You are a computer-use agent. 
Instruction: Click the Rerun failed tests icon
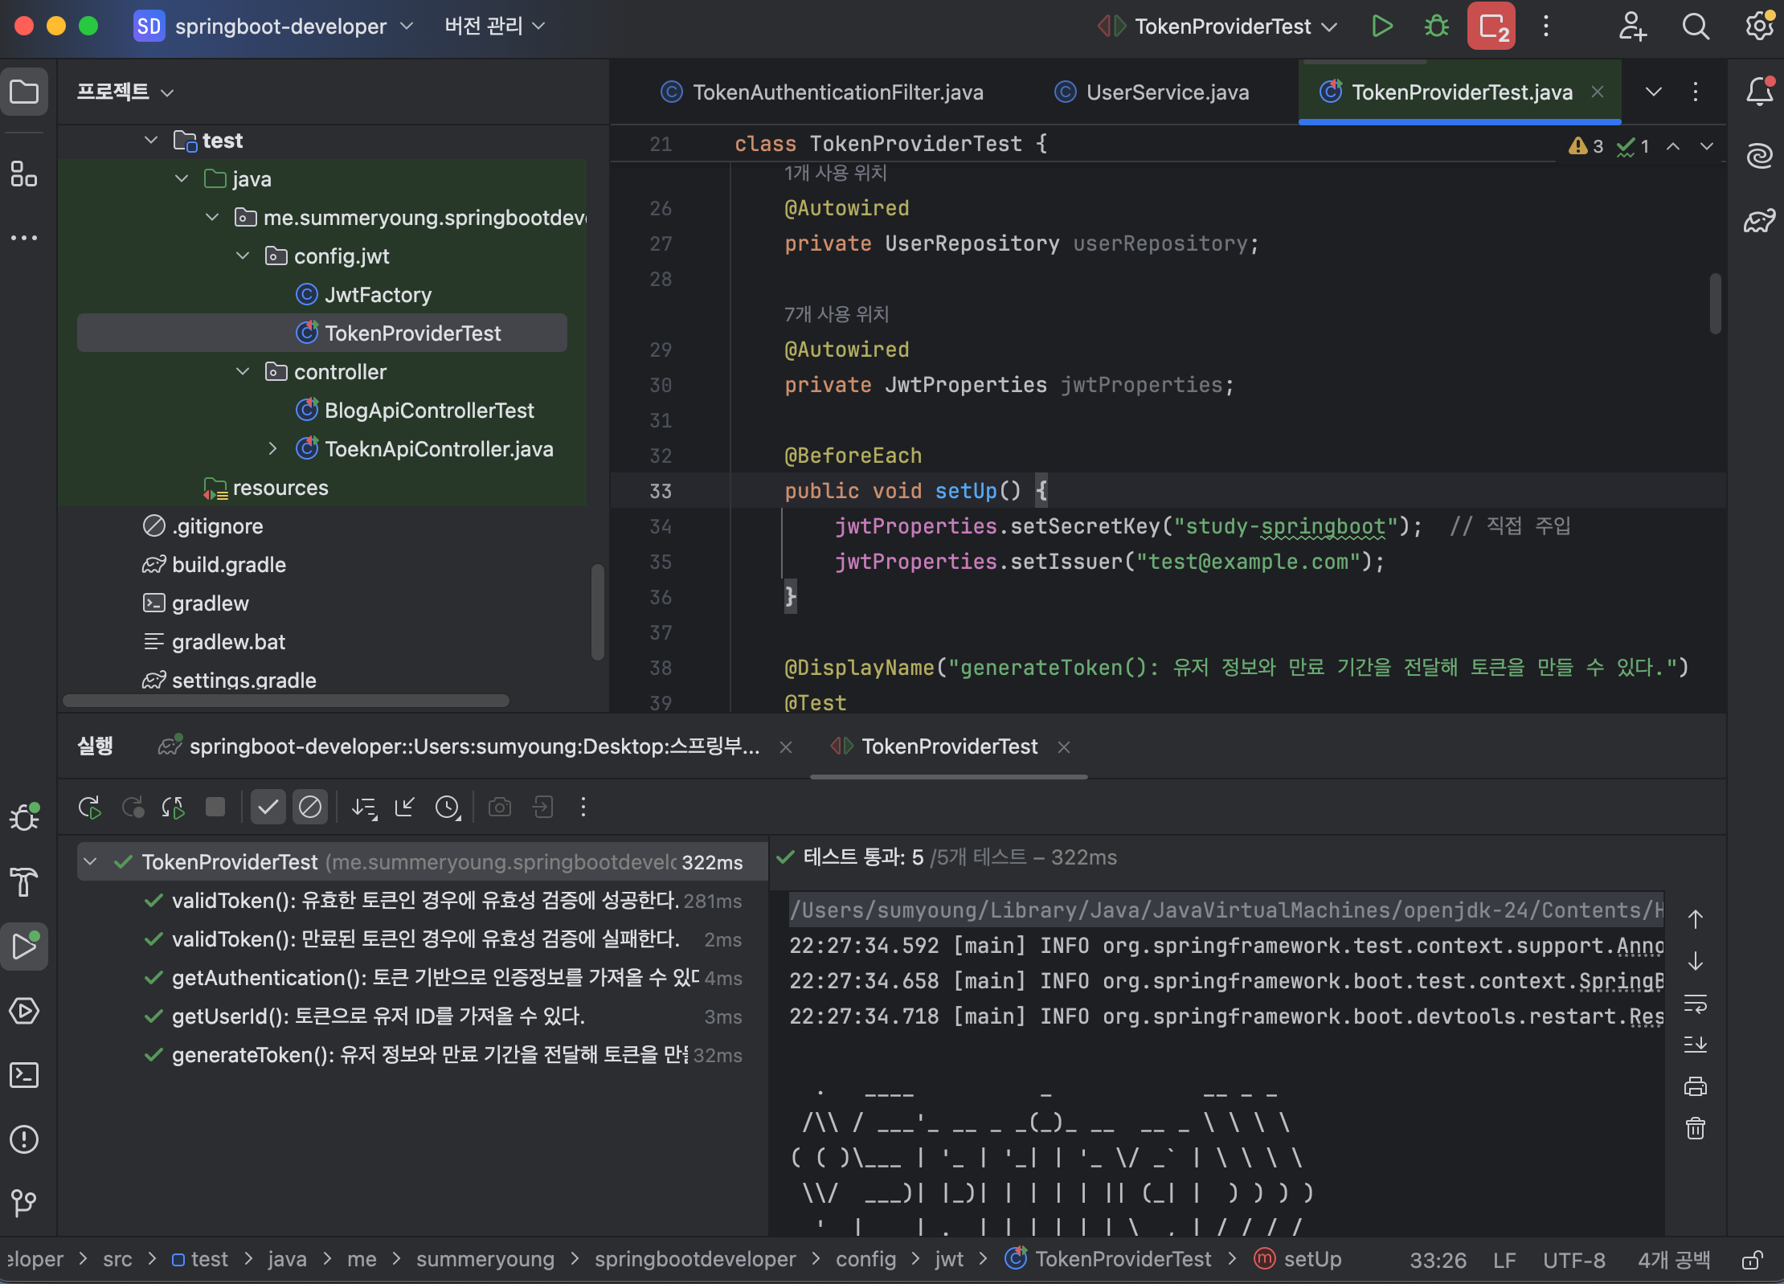coord(133,807)
